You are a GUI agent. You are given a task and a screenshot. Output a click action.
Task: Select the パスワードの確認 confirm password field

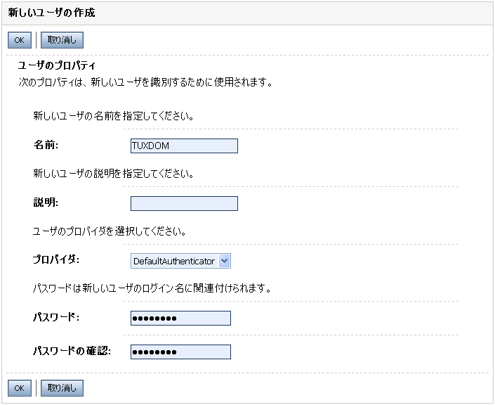(x=180, y=352)
